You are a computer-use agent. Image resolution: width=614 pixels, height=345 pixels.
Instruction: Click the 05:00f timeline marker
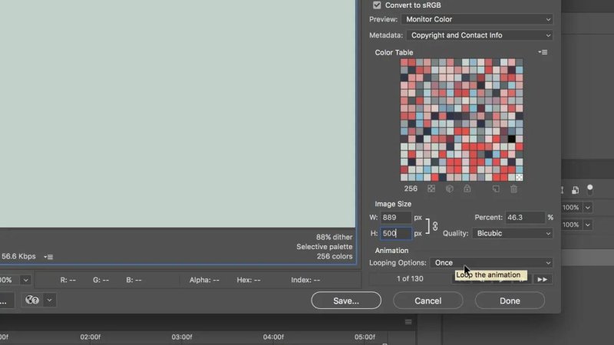(365, 337)
